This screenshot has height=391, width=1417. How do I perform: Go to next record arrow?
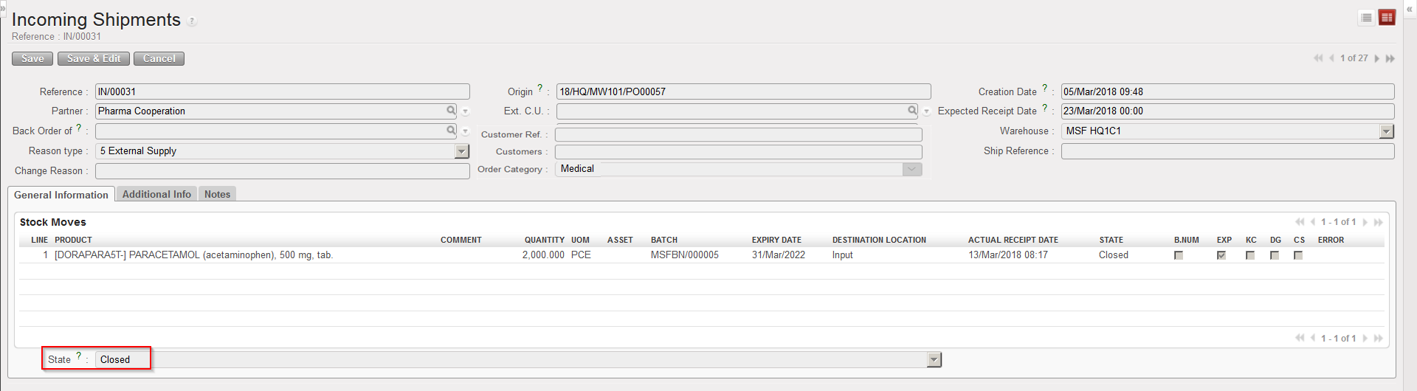[x=1377, y=58]
